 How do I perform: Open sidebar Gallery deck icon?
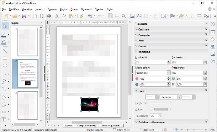tap(213, 54)
